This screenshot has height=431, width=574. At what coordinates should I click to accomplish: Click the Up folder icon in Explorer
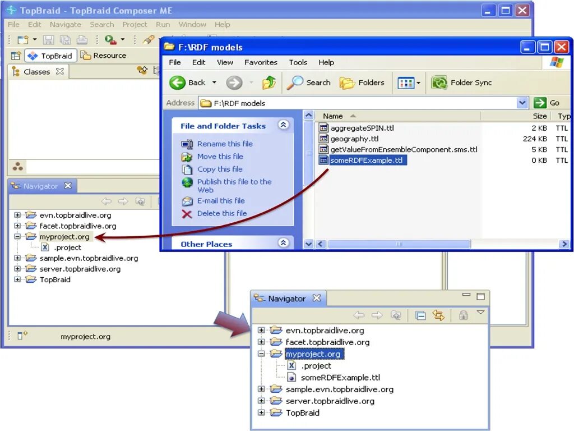pyautogui.click(x=269, y=82)
